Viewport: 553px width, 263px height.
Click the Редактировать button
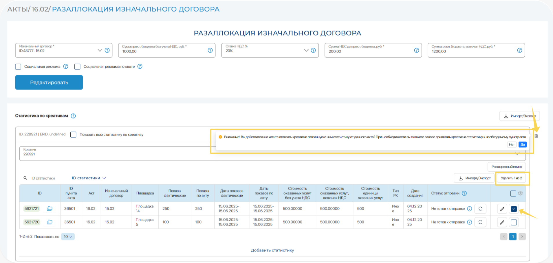(49, 82)
